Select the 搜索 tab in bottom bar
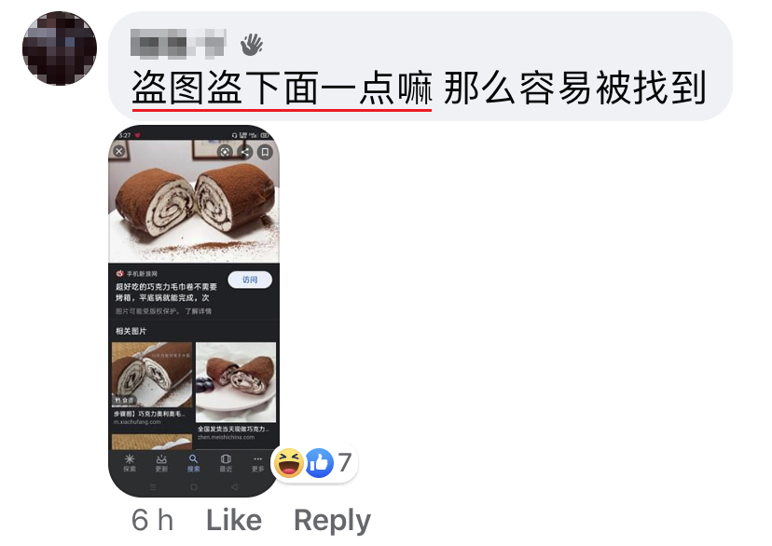772x546 pixels. pyautogui.click(x=194, y=463)
